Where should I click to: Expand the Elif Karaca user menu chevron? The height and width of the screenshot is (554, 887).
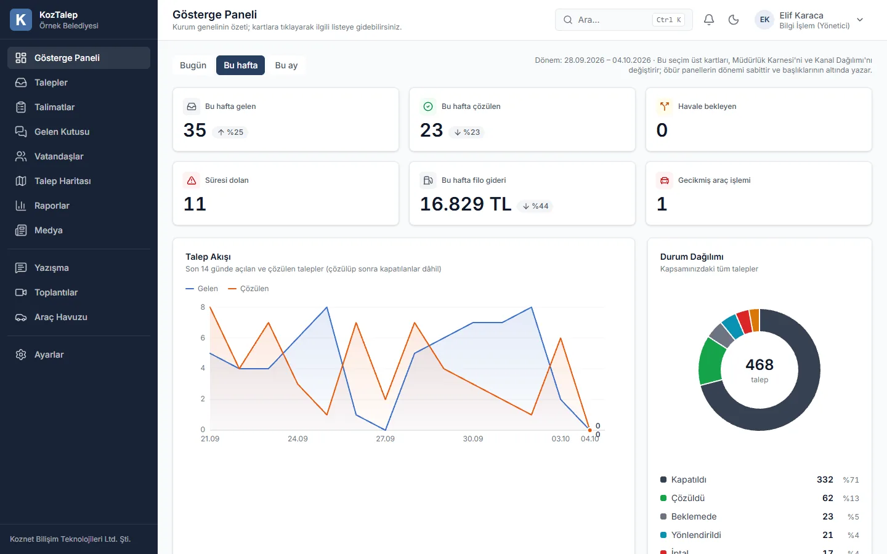pyautogui.click(x=860, y=20)
